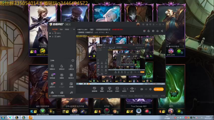214x120 pixels.
Task: Switch to the first orange scene tab
Action: pos(55,29)
